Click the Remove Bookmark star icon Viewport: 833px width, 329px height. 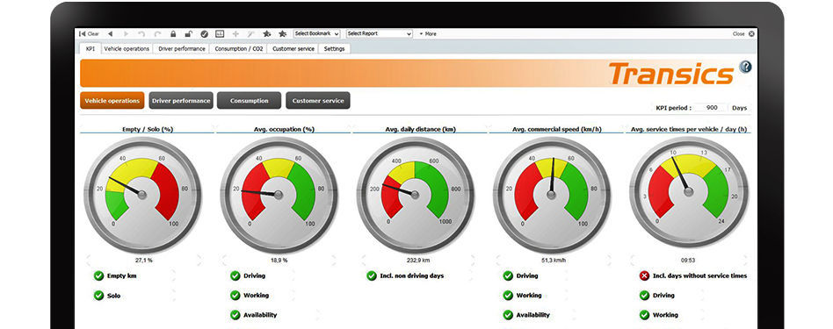tap(283, 33)
